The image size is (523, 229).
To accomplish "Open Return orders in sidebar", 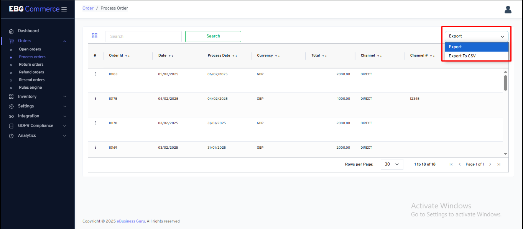I will click(x=31, y=65).
